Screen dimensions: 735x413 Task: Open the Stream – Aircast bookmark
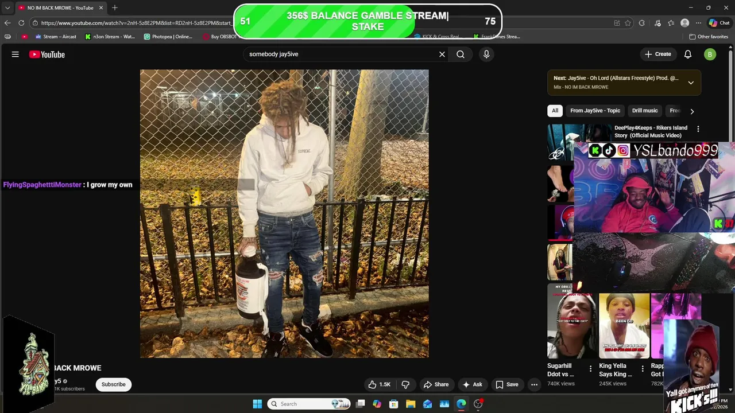pyautogui.click(x=56, y=37)
